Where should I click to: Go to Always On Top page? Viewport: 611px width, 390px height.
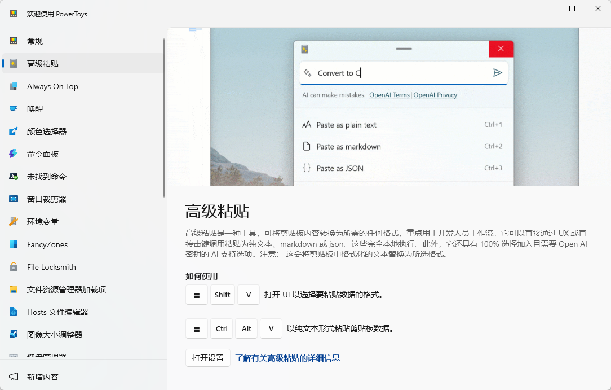(x=83, y=86)
